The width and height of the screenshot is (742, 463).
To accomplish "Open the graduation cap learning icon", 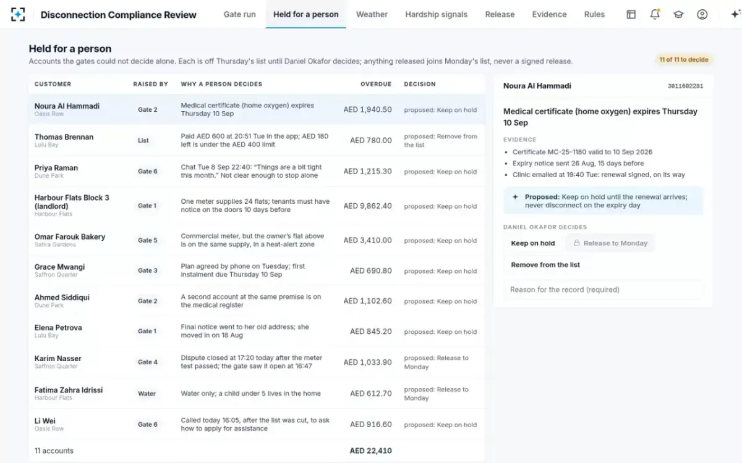I will click(678, 14).
